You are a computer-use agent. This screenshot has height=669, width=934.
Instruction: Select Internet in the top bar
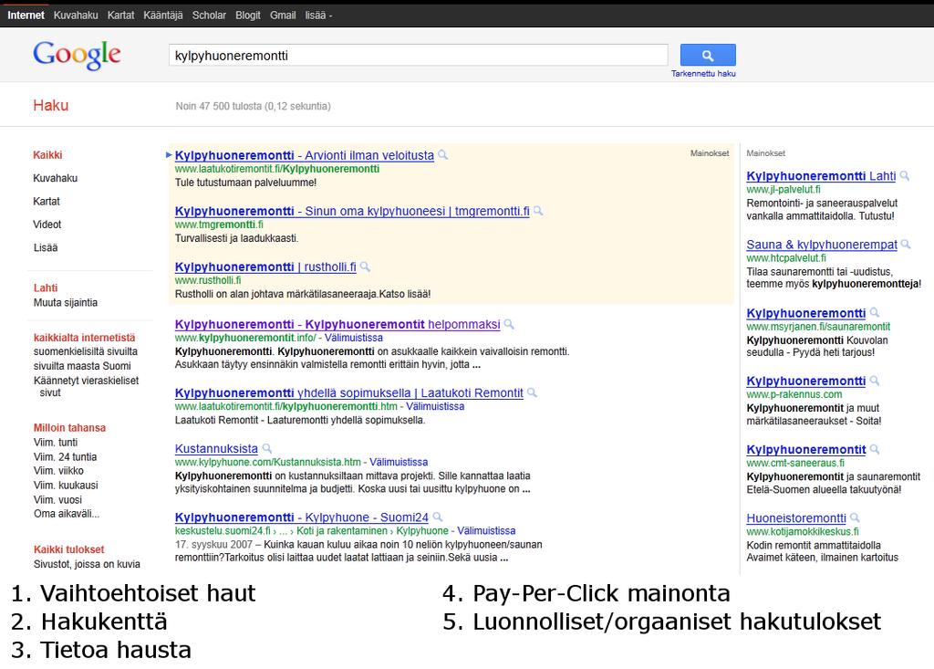(x=26, y=16)
